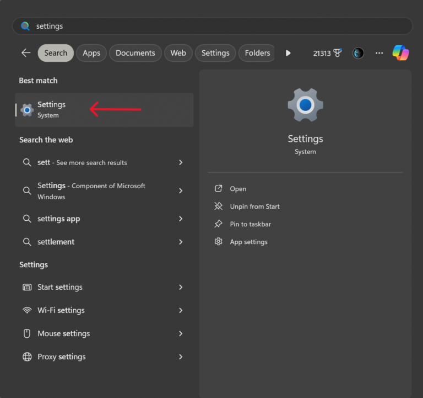
Task: Expand the Start settings chevron
Action: pyautogui.click(x=181, y=287)
